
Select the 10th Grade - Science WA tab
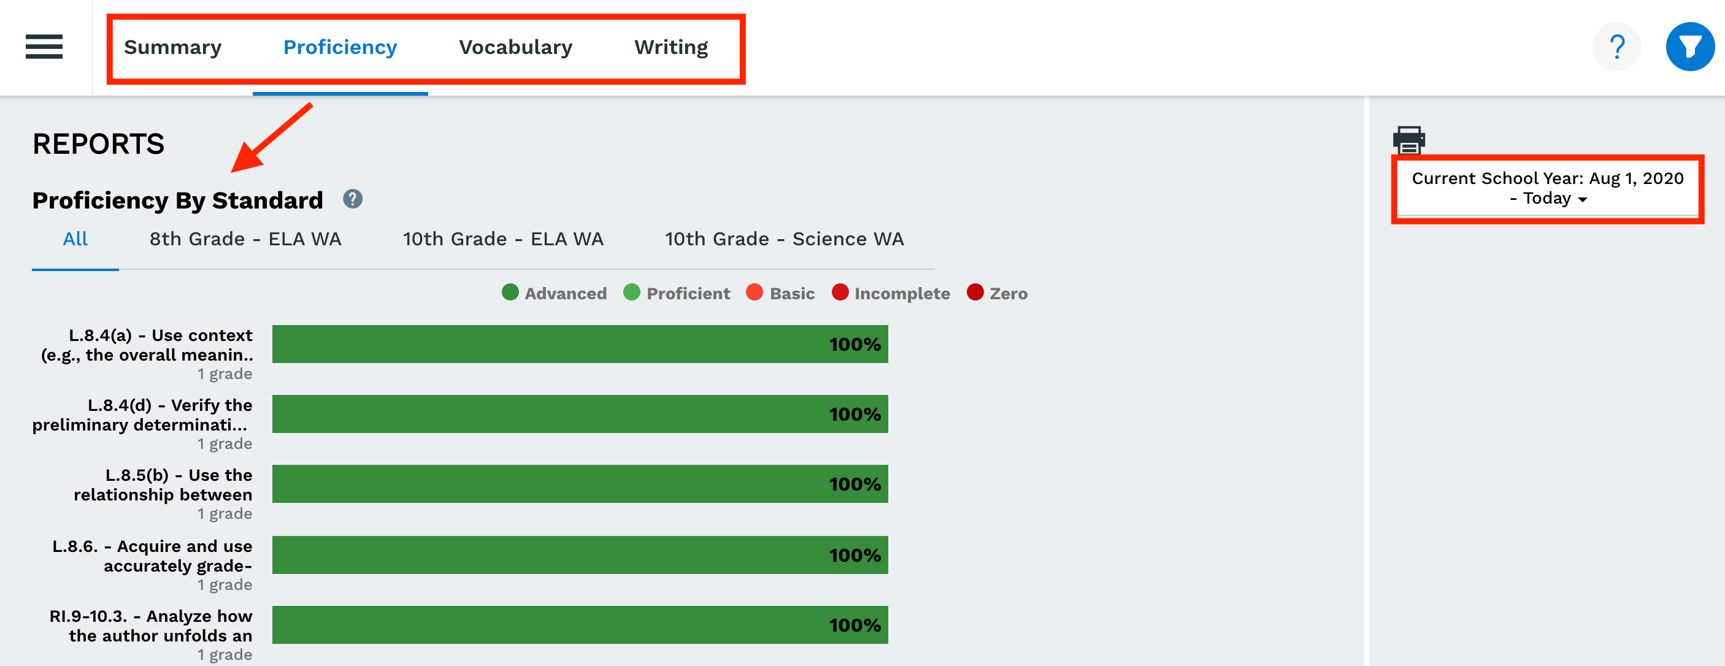(x=784, y=239)
